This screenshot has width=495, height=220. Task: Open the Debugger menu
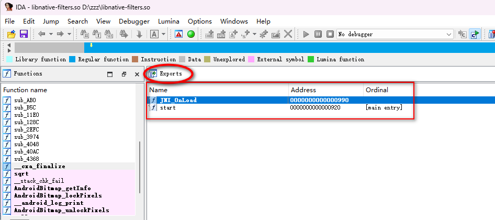click(x=134, y=21)
